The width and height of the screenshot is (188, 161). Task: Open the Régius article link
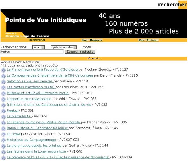(13, 111)
